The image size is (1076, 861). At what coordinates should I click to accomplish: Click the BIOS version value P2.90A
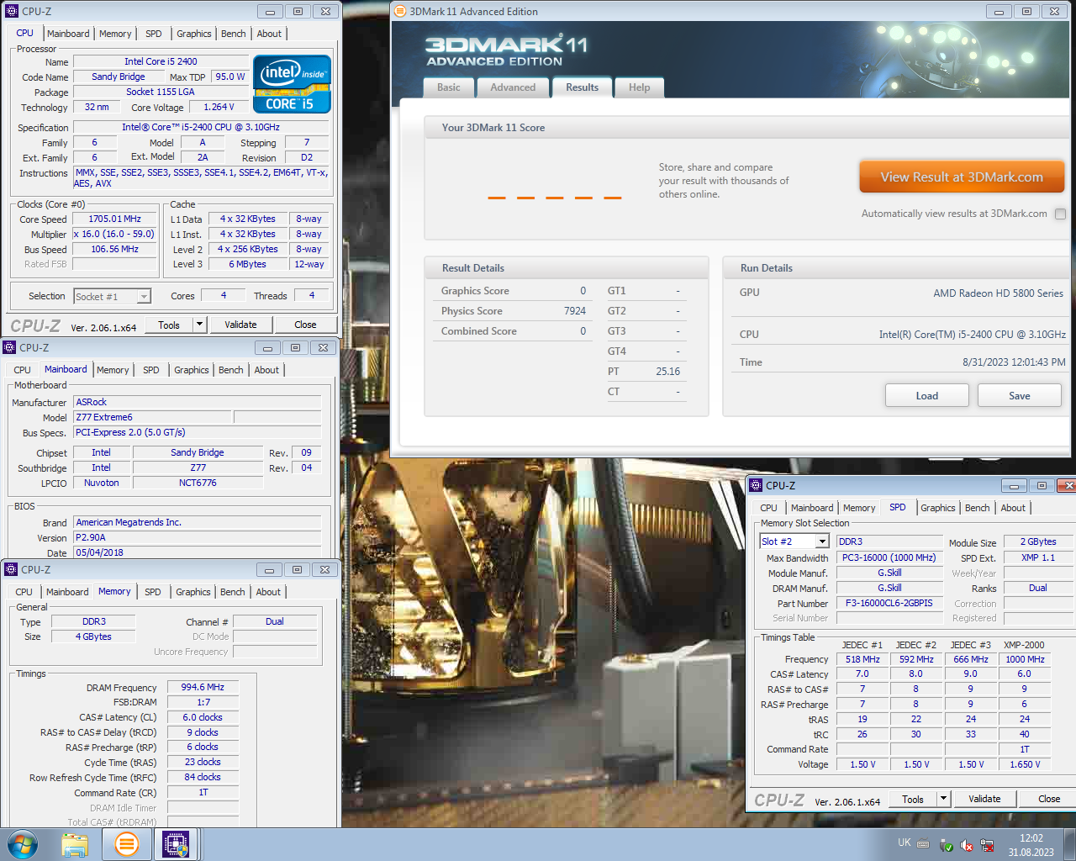(x=198, y=537)
